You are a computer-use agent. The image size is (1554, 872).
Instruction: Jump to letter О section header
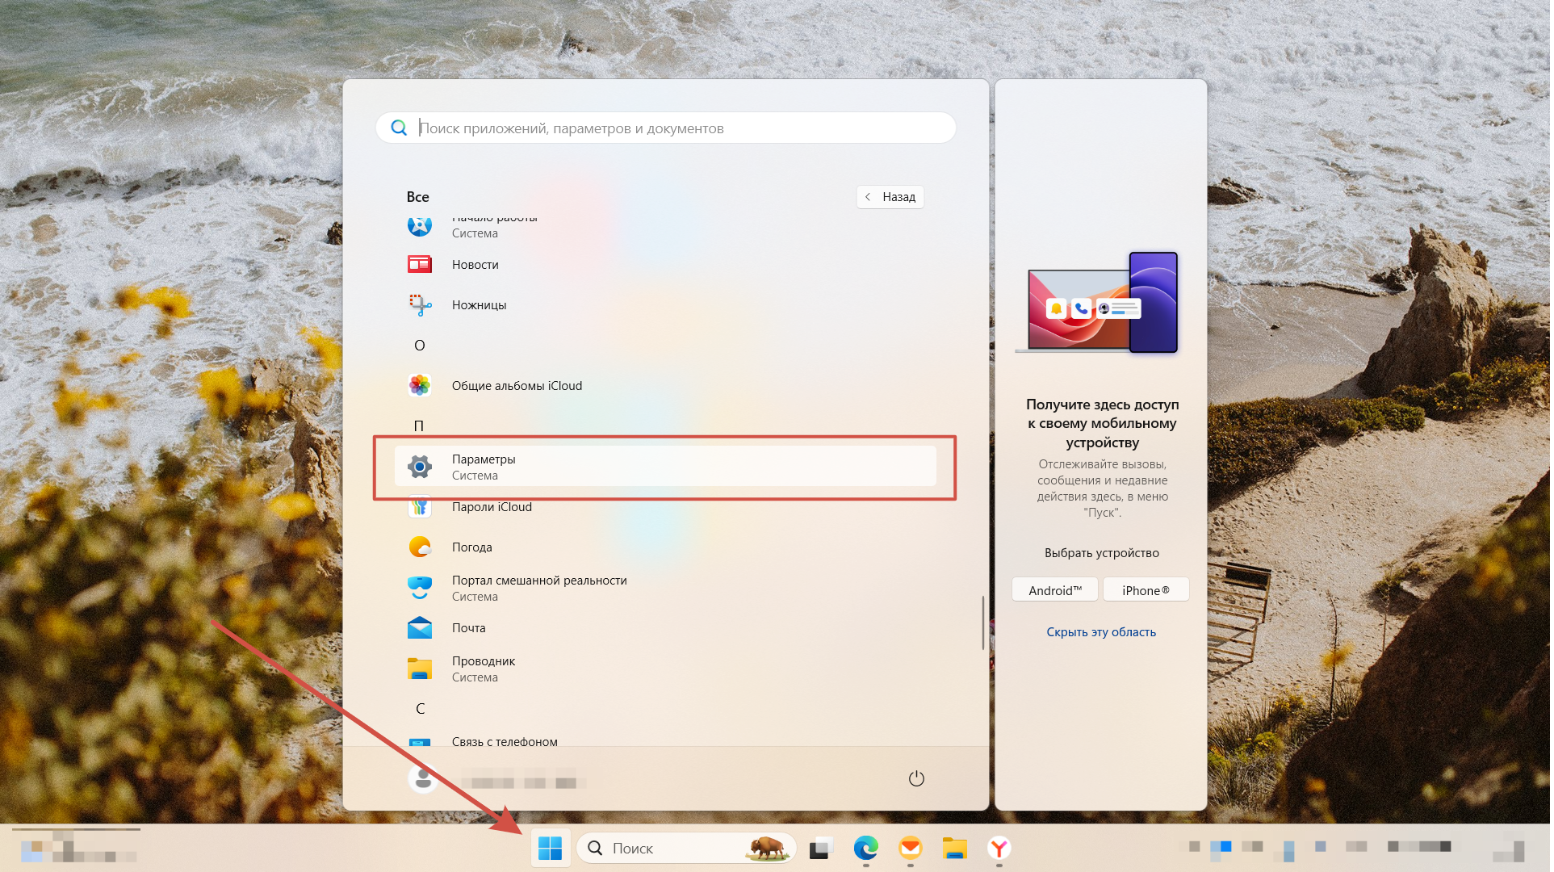[x=419, y=346]
